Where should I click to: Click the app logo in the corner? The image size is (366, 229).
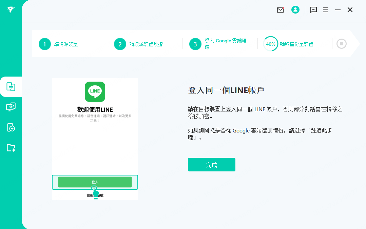(11, 10)
